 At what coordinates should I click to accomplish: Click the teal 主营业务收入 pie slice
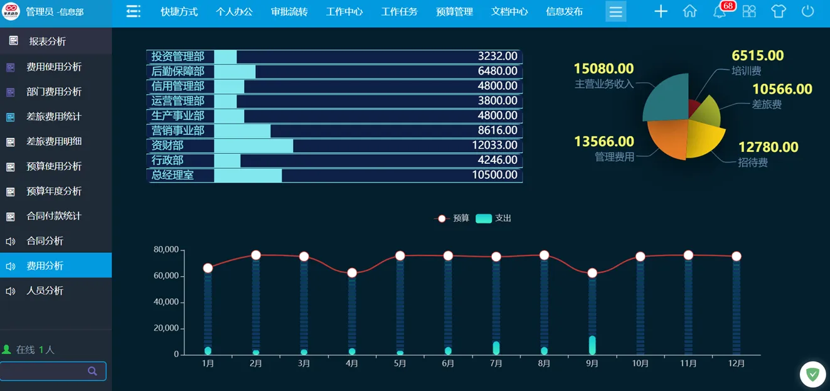click(x=668, y=99)
